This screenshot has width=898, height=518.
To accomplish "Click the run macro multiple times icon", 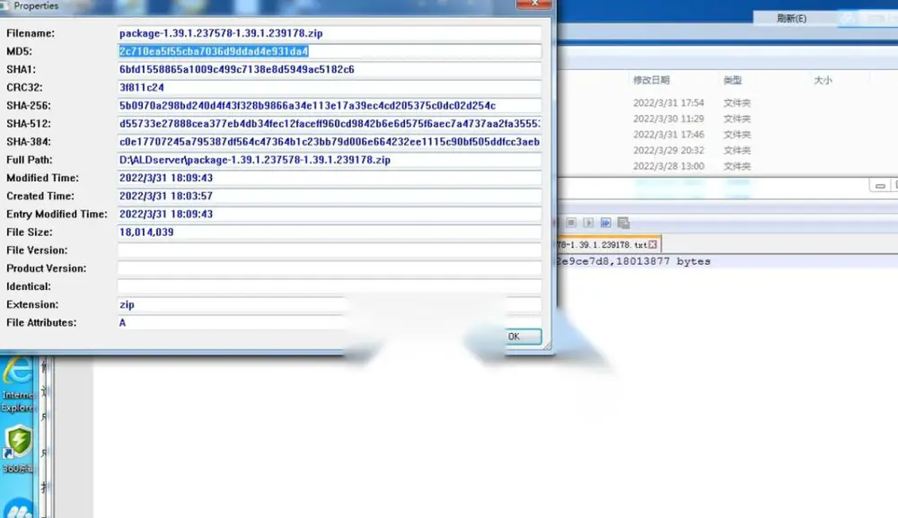I will tap(605, 223).
